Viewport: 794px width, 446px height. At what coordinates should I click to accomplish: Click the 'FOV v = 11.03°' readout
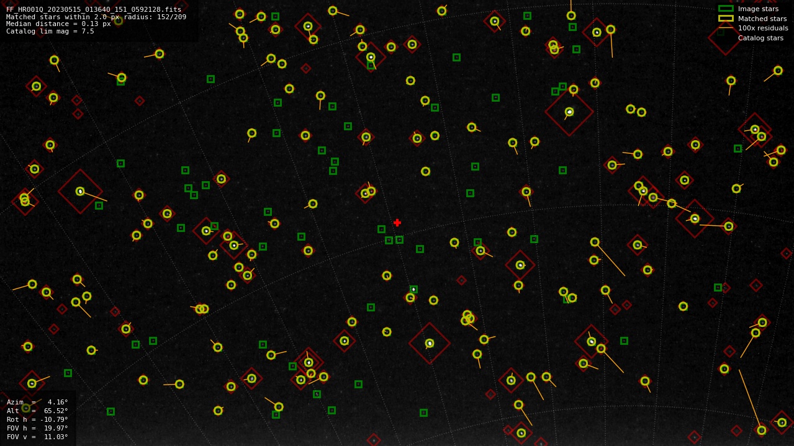[x=37, y=437]
